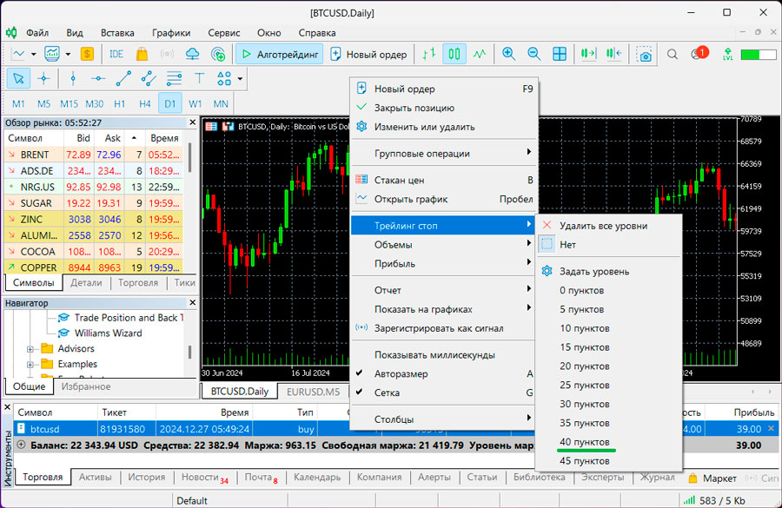This screenshot has width=782, height=508.
Task: Click the dollar account icon
Action: point(87,54)
